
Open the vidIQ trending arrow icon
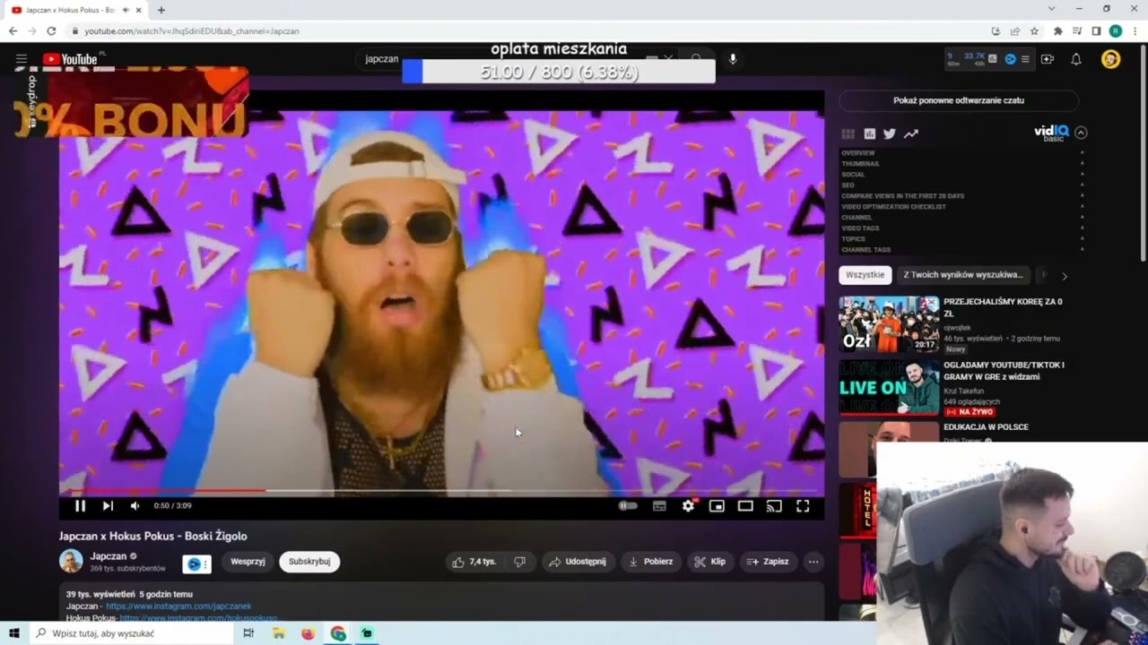coord(911,133)
